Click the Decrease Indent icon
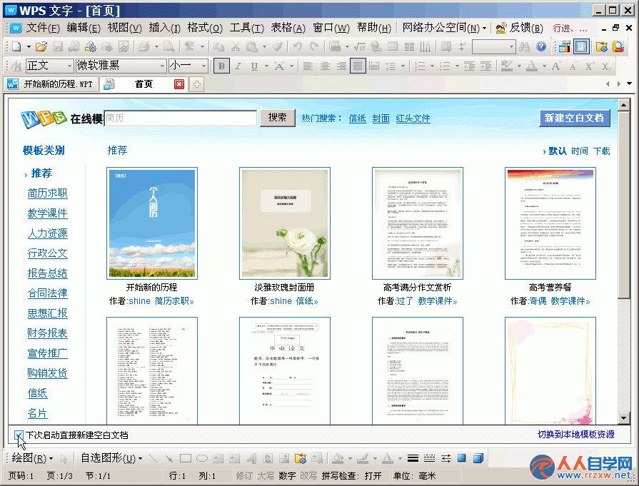This screenshot has width=639, height=486. (469, 66)
